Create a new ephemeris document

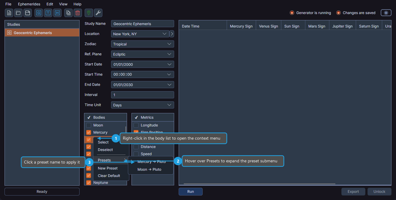pyautogui.click(x=9, y=13)
